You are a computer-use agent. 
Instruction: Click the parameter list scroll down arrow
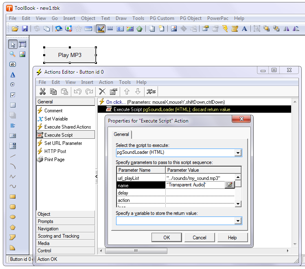[x=238, y=204]
